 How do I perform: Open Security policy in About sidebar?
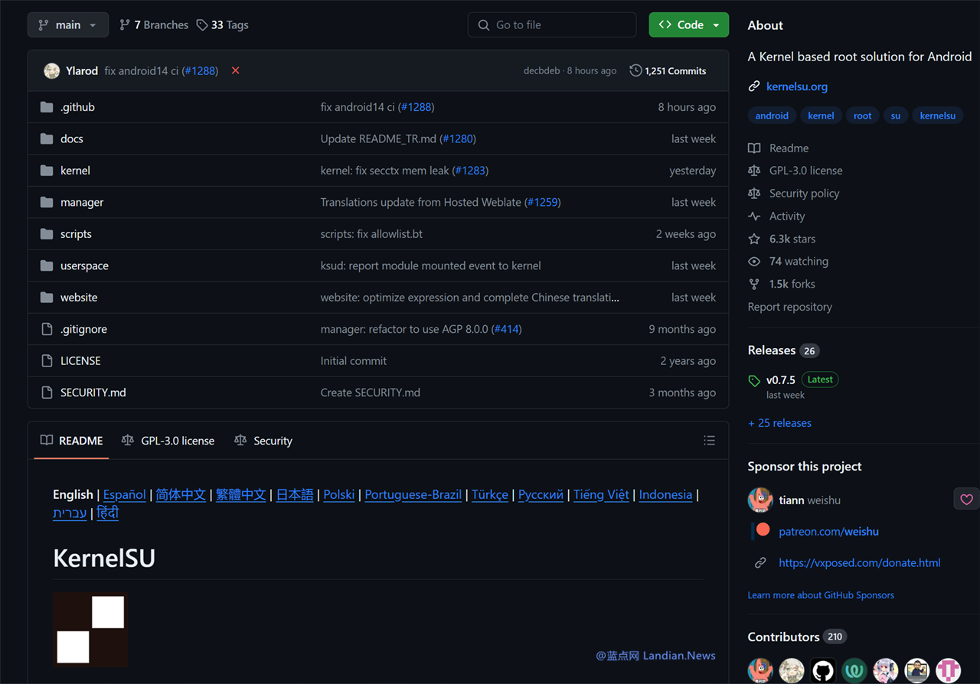(x=794, y=194)
